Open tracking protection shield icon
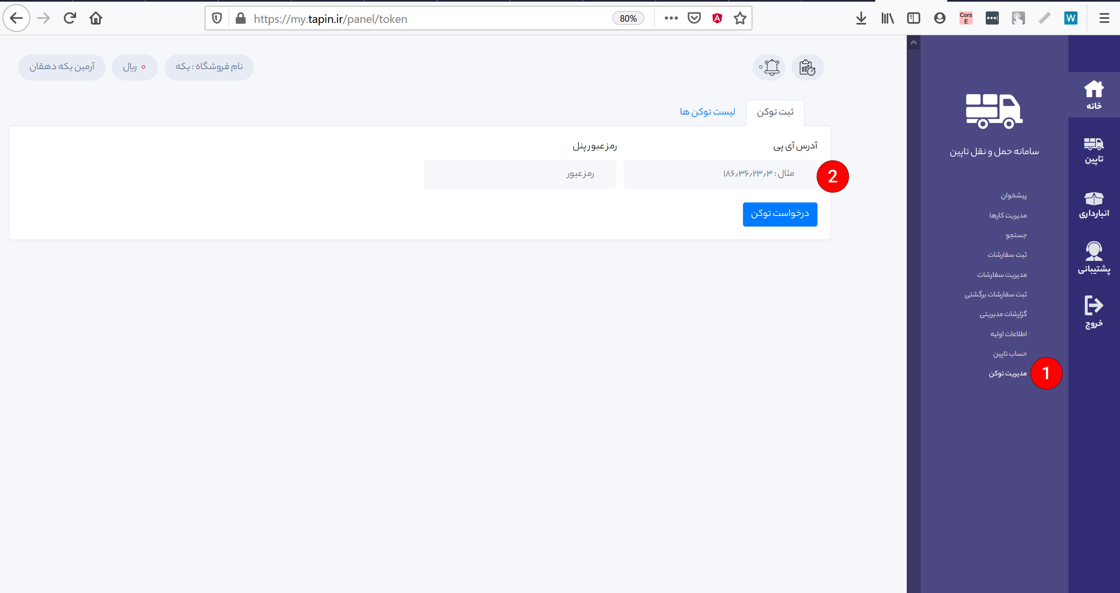 [217, 18]
